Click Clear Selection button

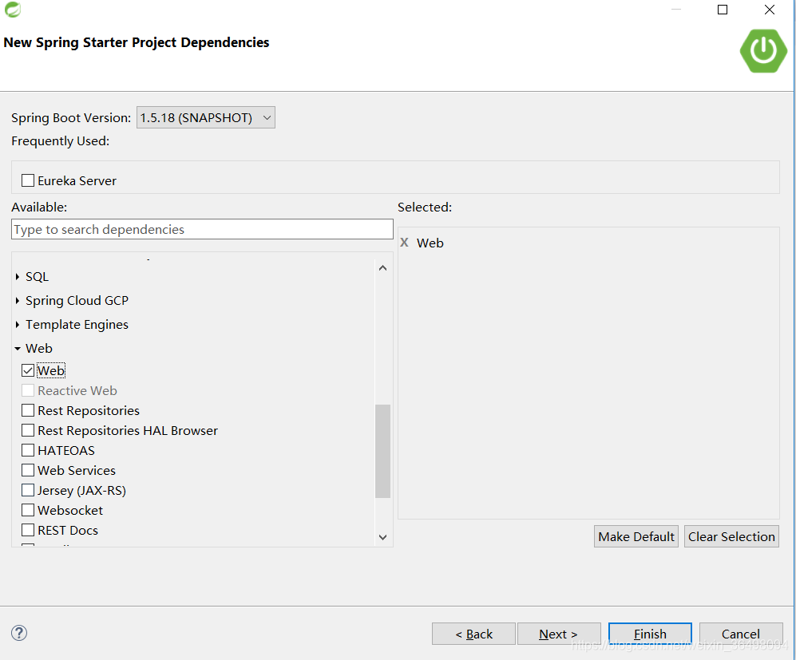[x=731, y=536]
